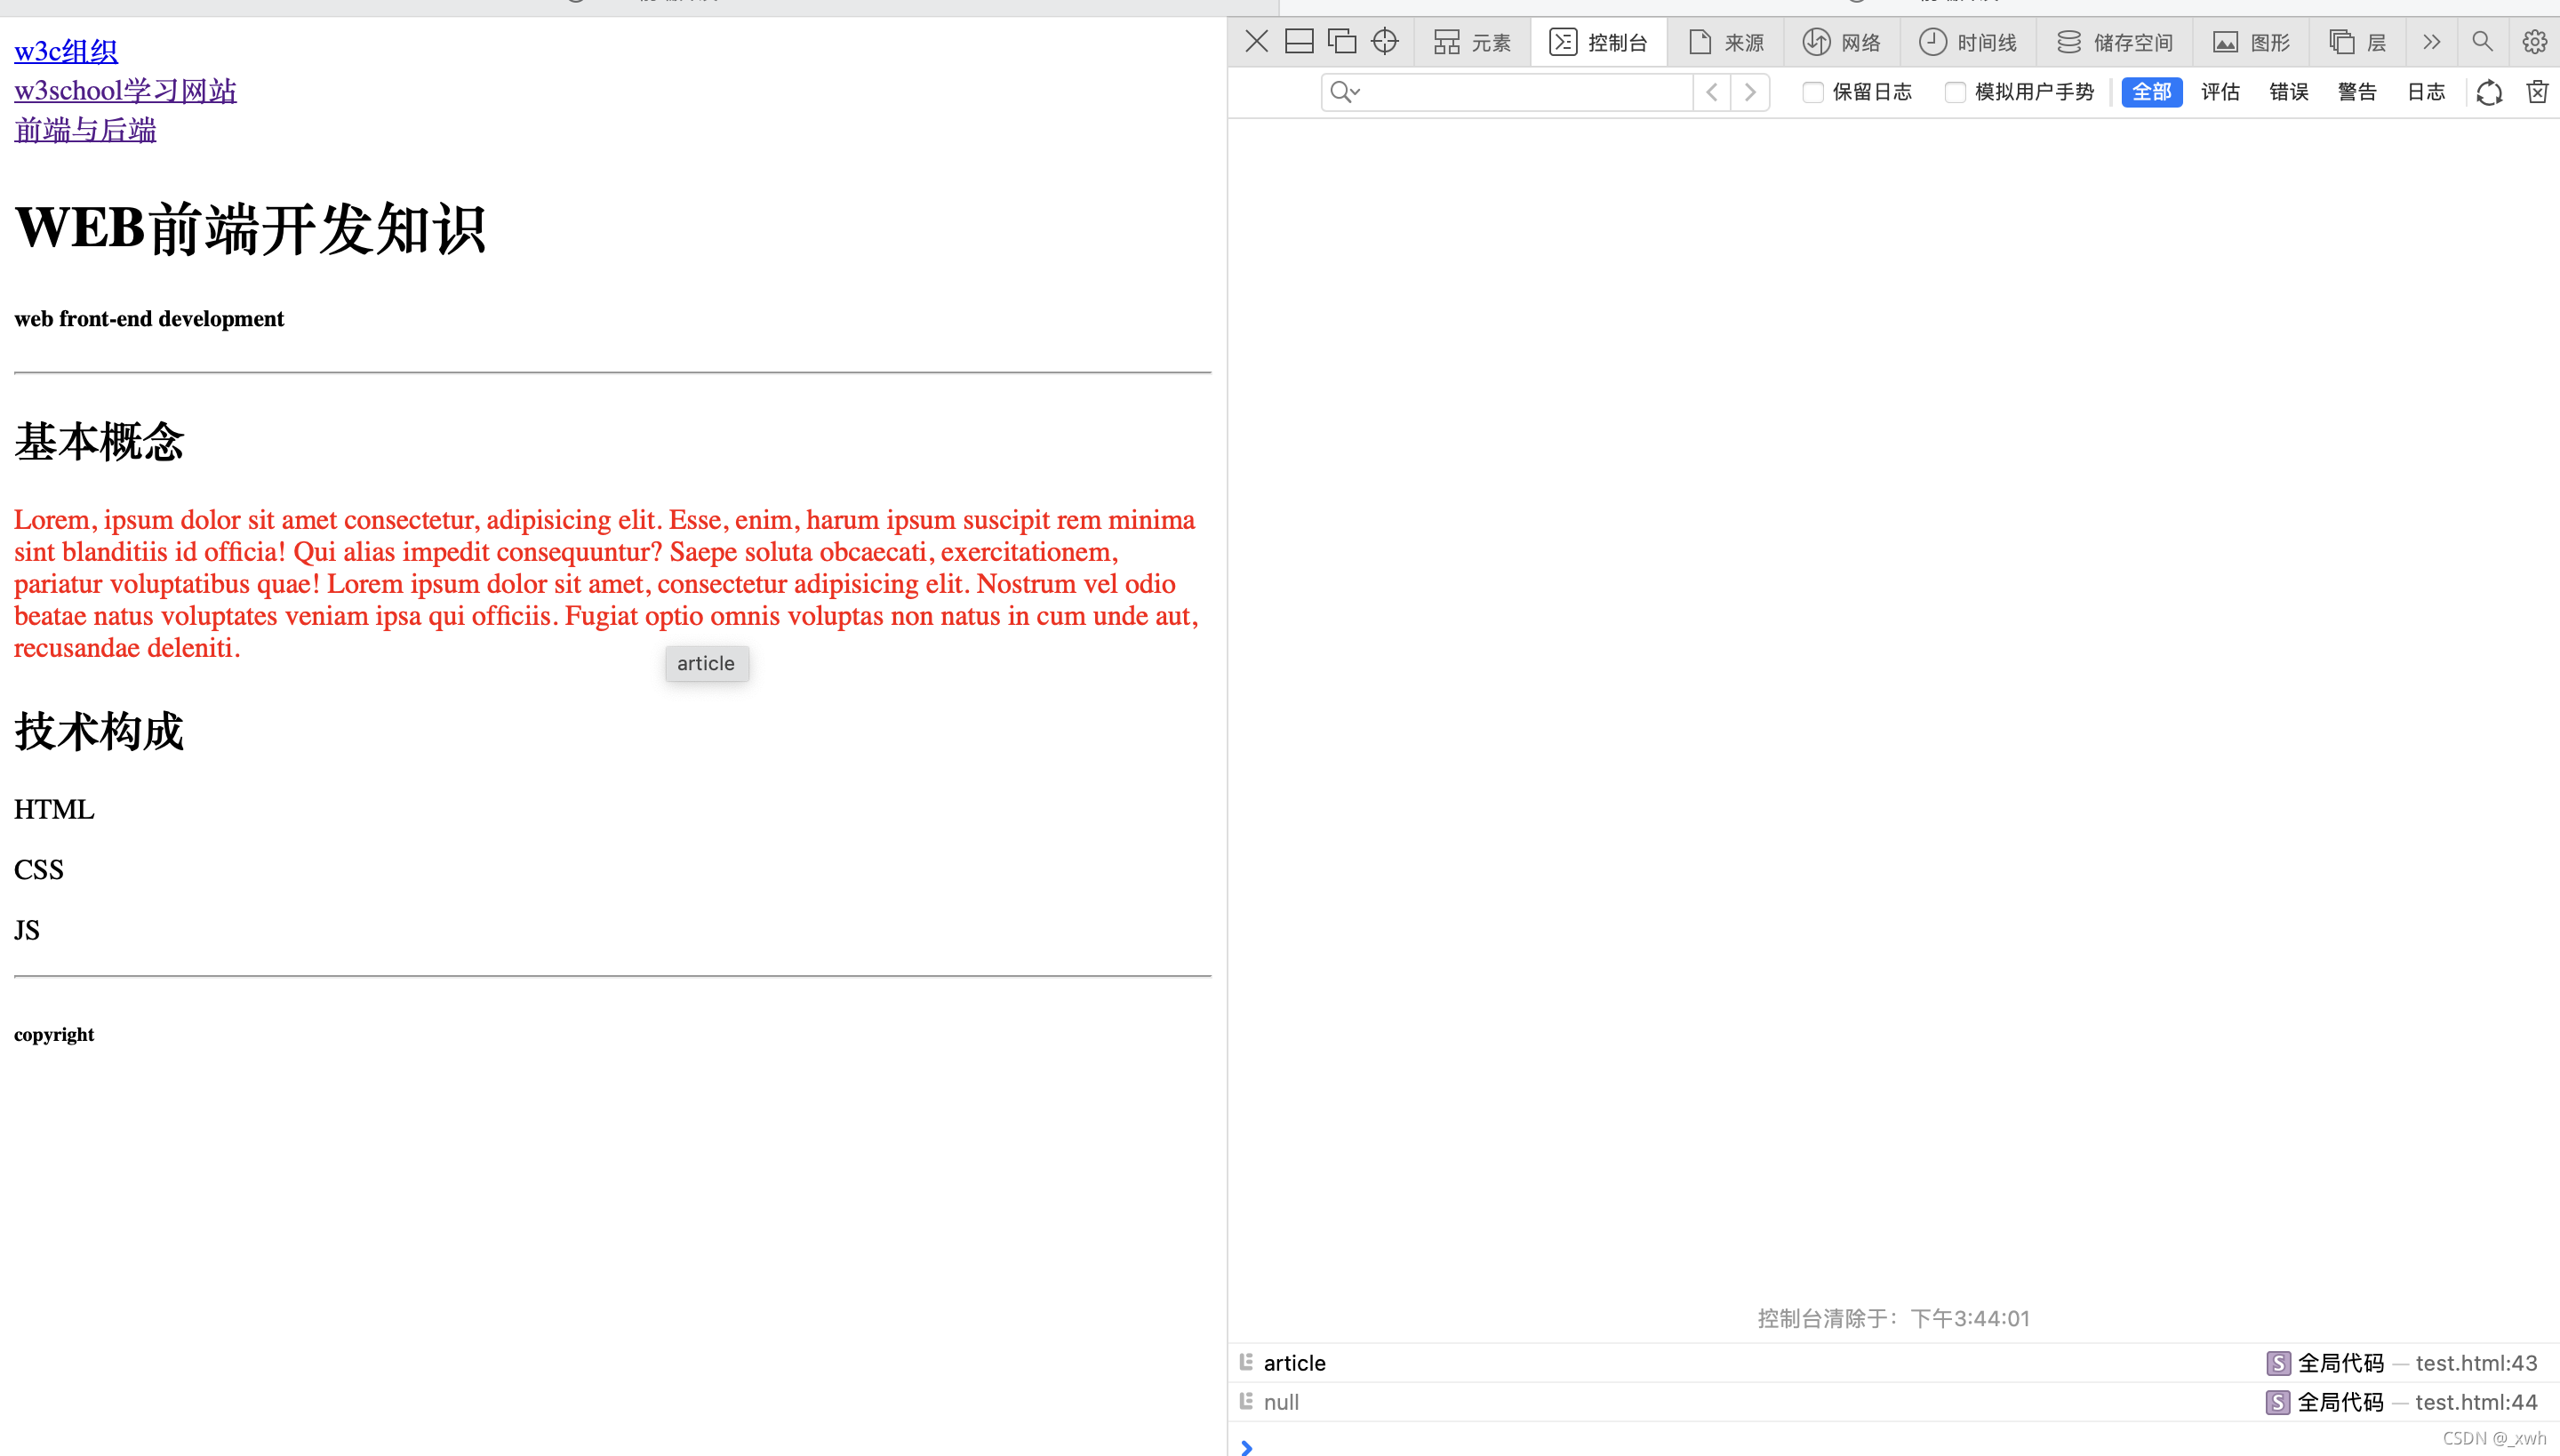2560x1456 pixels.
Task: Click 控制台清除于 timestamp message
Action: click(x=1894, y=1318)
